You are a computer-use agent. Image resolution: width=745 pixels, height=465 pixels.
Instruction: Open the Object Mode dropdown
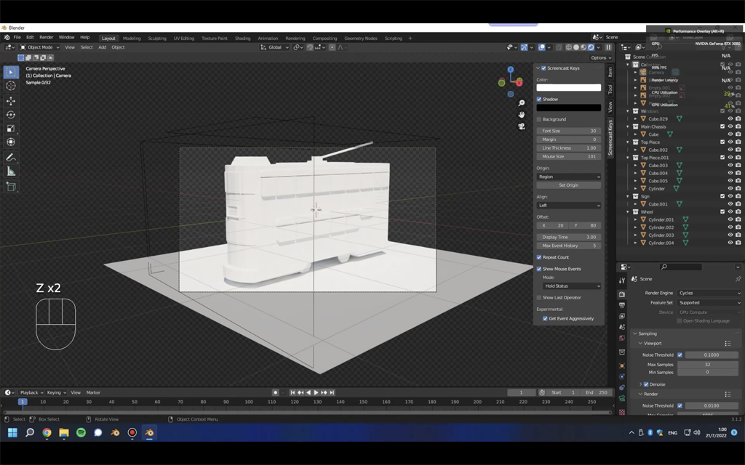pos(40,47)
